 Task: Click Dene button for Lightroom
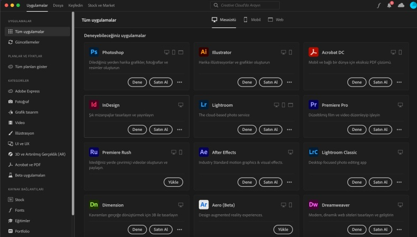[x=247, y=129]
